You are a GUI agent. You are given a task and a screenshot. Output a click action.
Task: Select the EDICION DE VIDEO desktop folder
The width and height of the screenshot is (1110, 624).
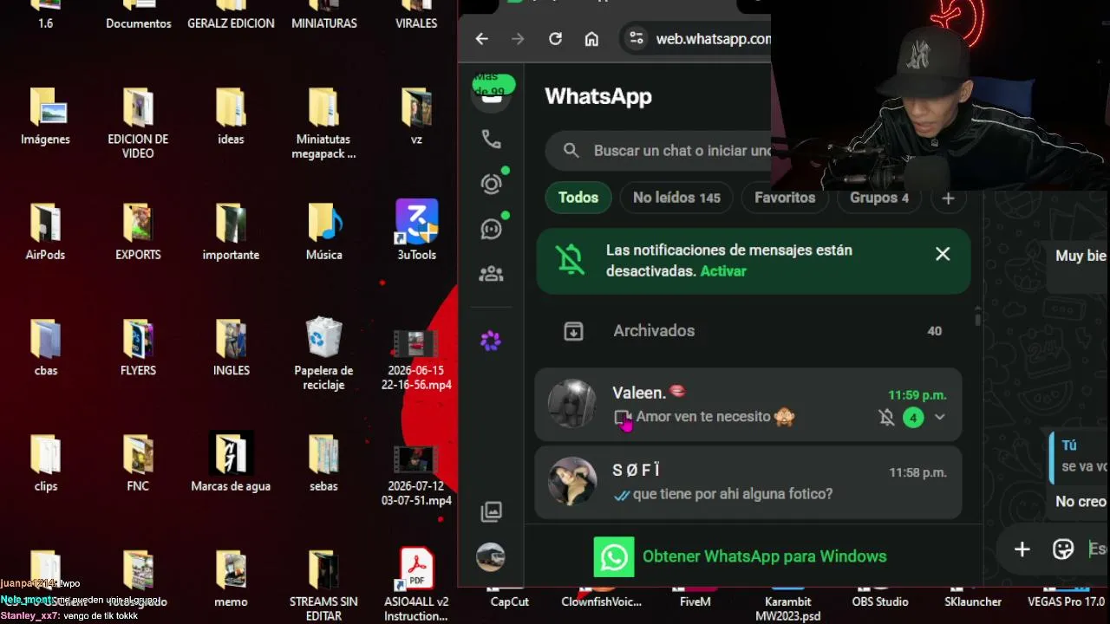click(x=138, y=123)
